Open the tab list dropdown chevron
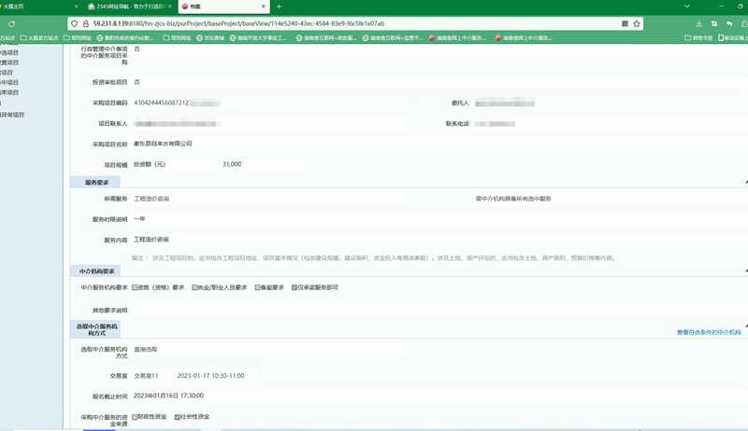The height and width of the screenshot is (431, 748). click(x=686, y=7)
